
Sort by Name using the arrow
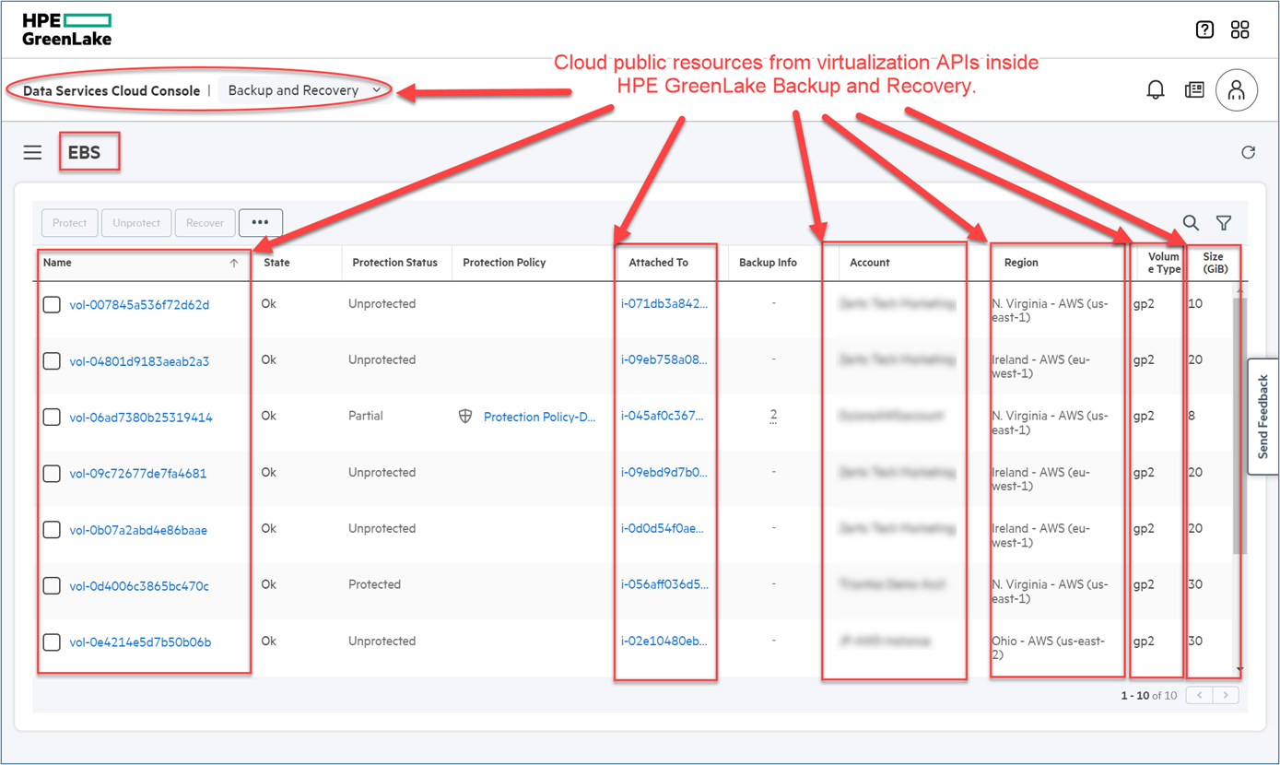(x=234, y=263)
